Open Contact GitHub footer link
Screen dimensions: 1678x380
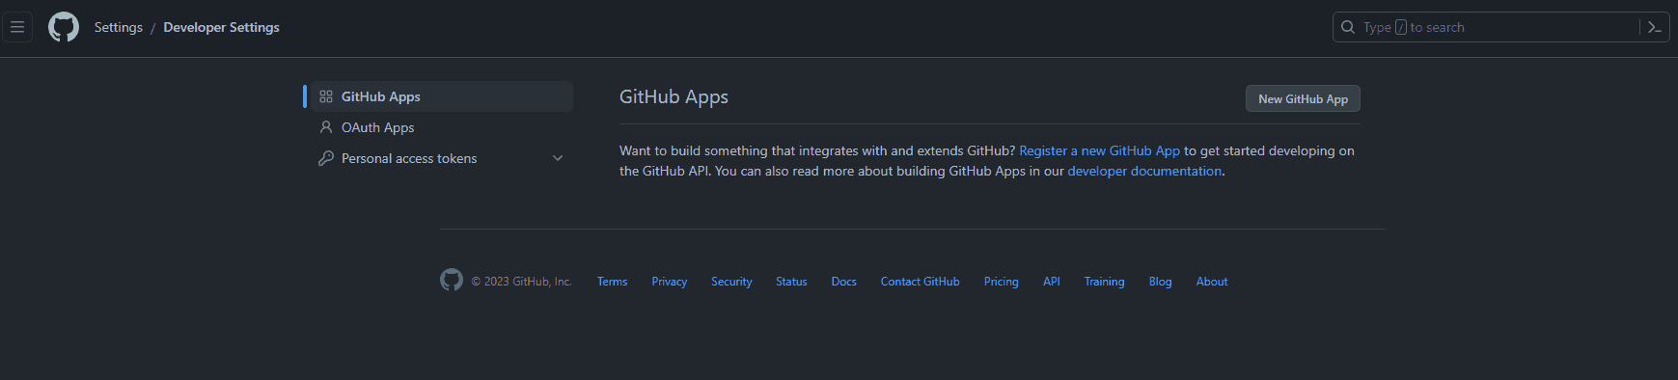tap(920, 282)
